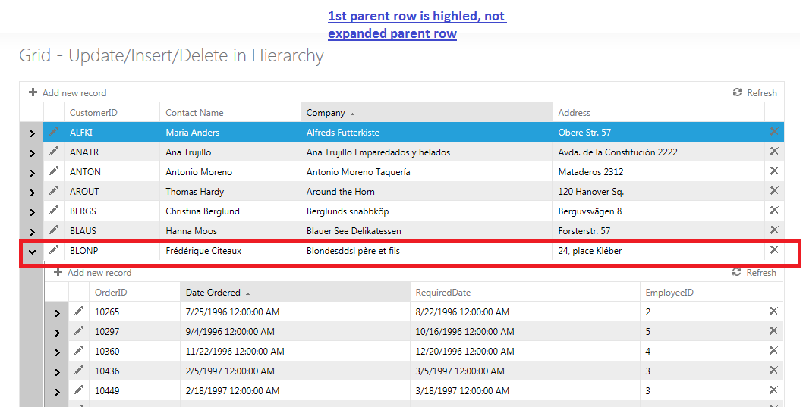Image resolution: width=803 pixels, height=407 pixels.
Task: Select the Blauer See Delikatessen cell
Action: [x=426, y=230]
